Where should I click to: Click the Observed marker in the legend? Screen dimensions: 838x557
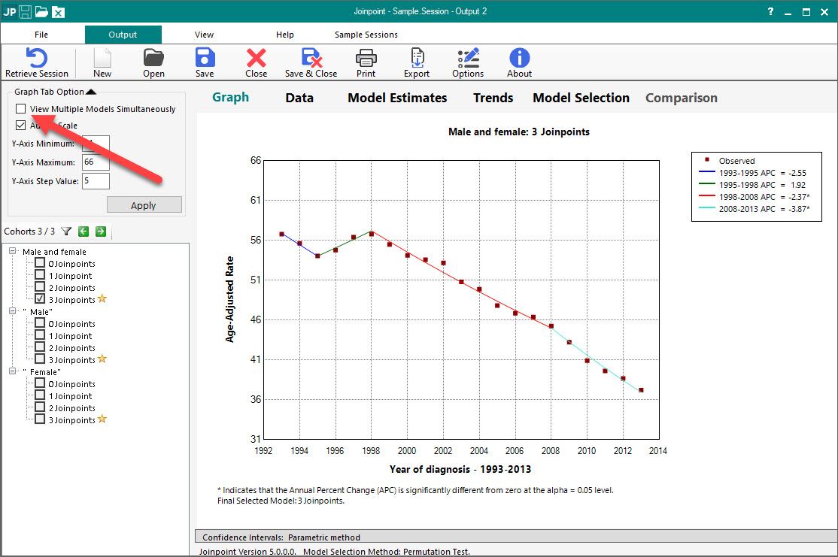707,159
